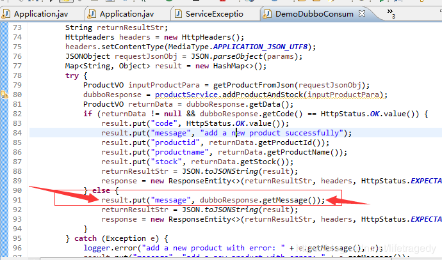442x260 pixels.
Task: Switch to the ServiceExceptio editor tab
Action: [x=214, y=14]
